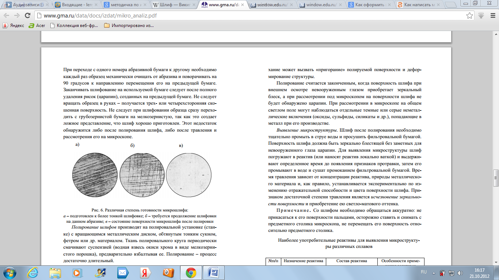Open the Коллекция веб-фр... bookmark
Viewport: 499px width, 280px height.
click(74, 26)
